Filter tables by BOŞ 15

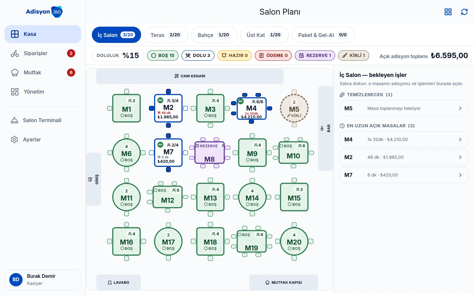click(x=163, y=55)
